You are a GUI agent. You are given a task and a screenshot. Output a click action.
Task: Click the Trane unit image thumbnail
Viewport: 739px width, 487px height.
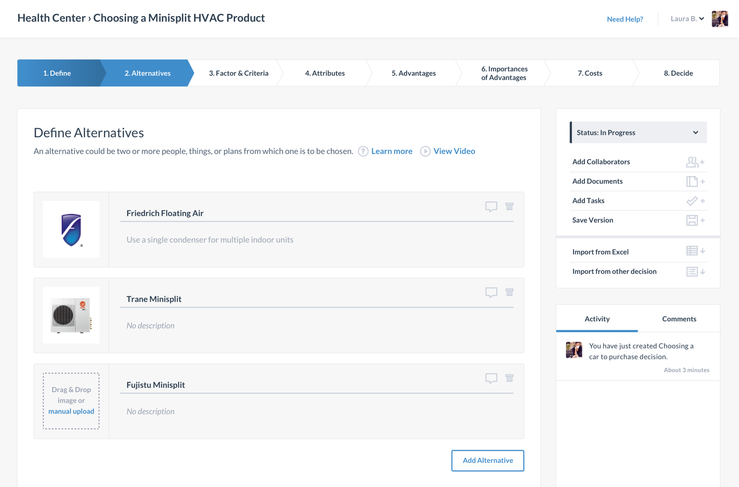pos(71,316)
